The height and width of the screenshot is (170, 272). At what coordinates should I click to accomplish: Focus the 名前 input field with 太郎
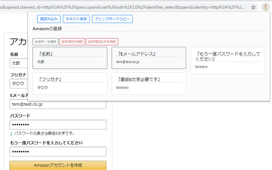[19, 63]
